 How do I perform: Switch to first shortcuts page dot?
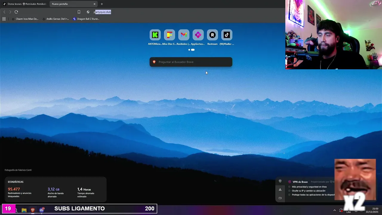tap(189, 50)
